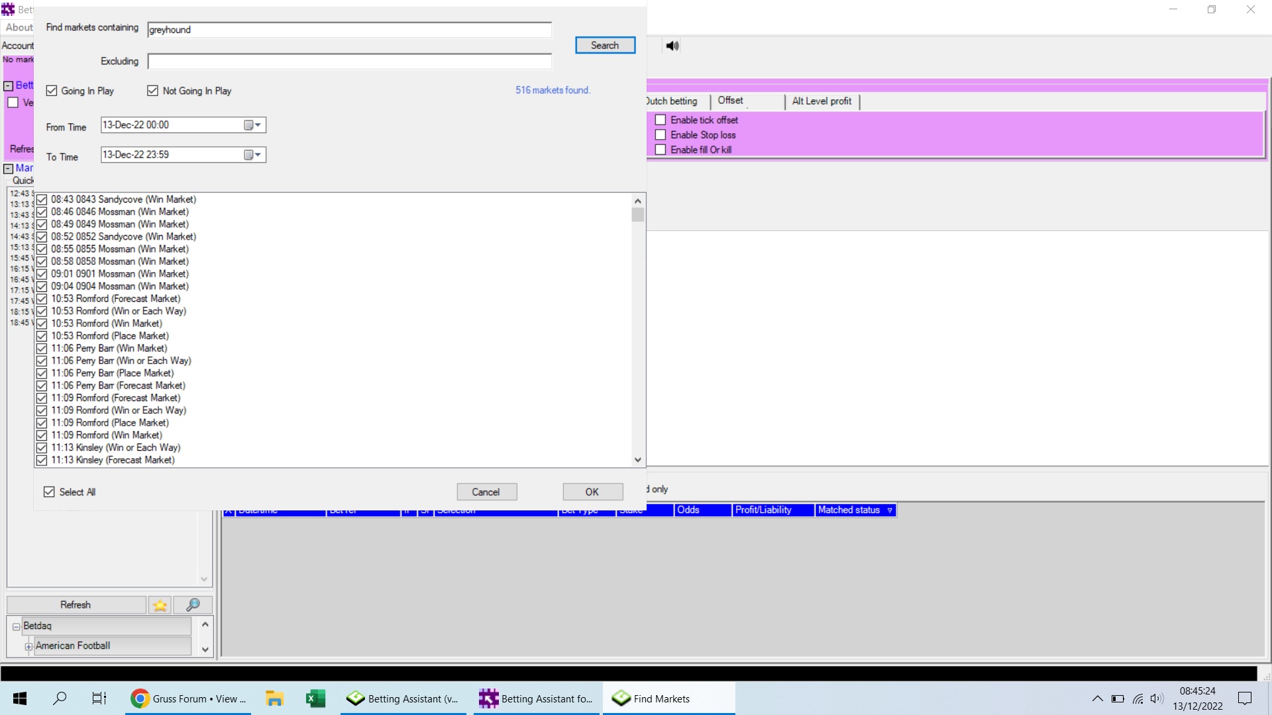The width and height of the screenshot is (1272, 715).
Task: Expand the American Football tree item
Action: click(x=29, y=645)
